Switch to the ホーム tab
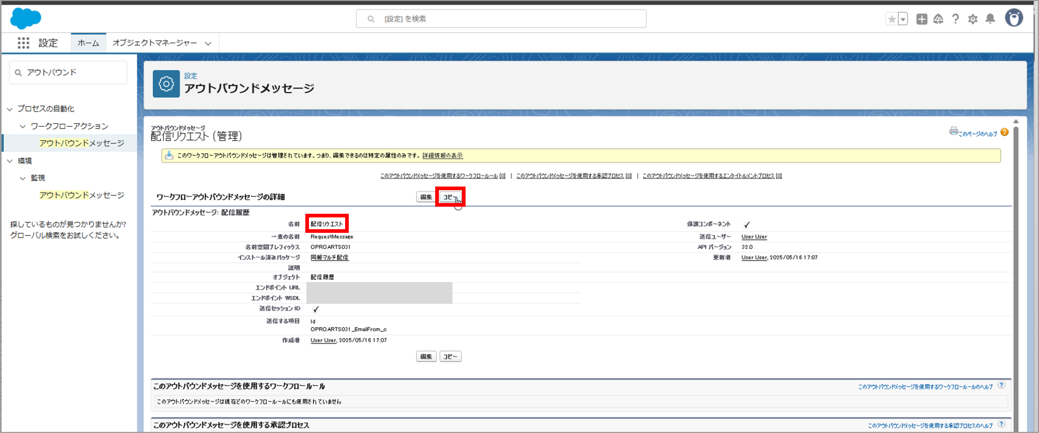The height and width of the screenshot is (433, 1039). pyautogui.click(x=88, y=43)
